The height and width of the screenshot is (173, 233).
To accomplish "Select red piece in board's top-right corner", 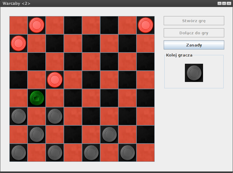I will pos(146,25).
